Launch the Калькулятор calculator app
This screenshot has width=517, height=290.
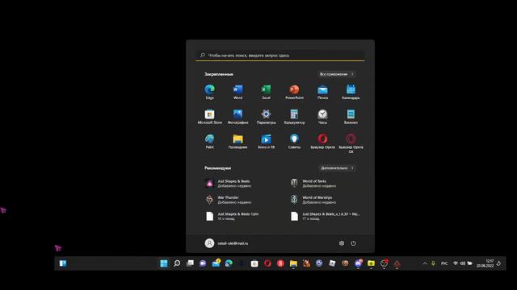(x=294, y=116)
